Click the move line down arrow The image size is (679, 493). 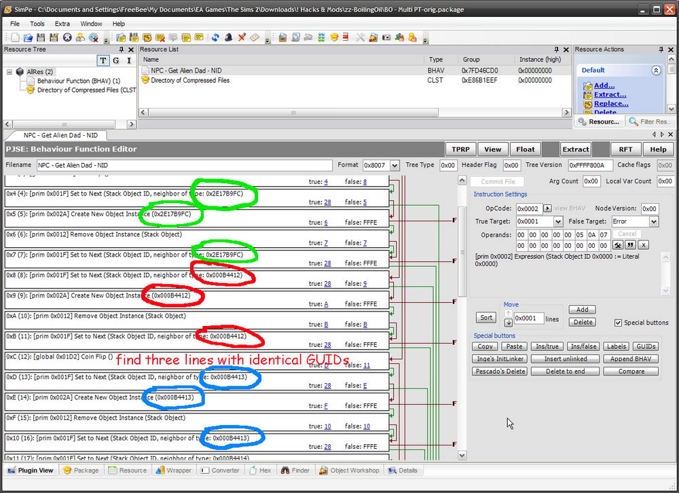click(x=508, y=323)
